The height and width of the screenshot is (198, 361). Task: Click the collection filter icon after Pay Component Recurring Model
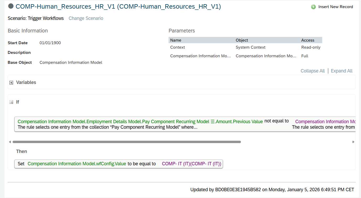click(212, 122)
